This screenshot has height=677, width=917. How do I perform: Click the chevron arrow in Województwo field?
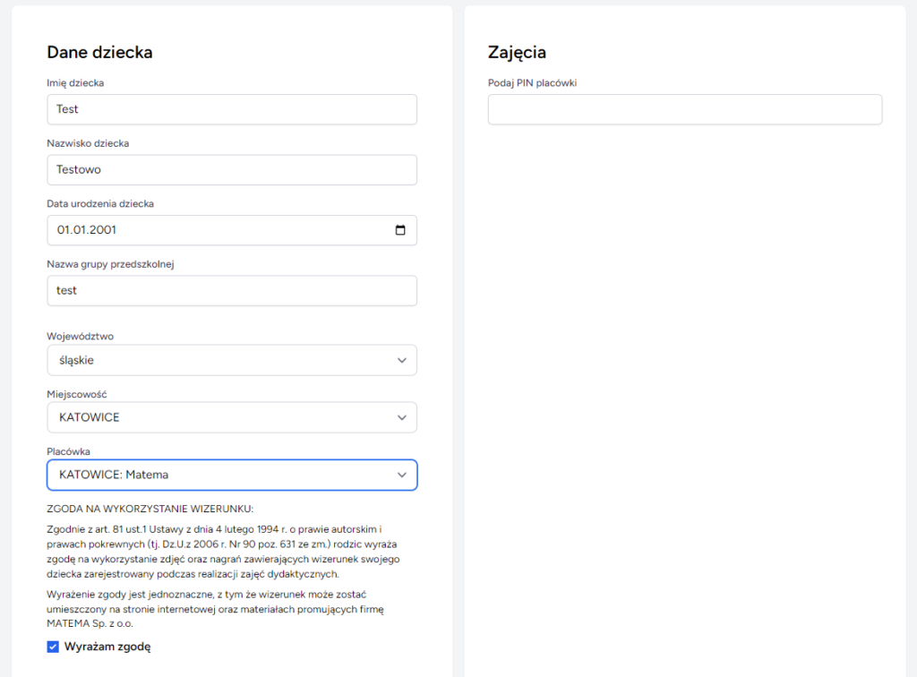point(401,361)
